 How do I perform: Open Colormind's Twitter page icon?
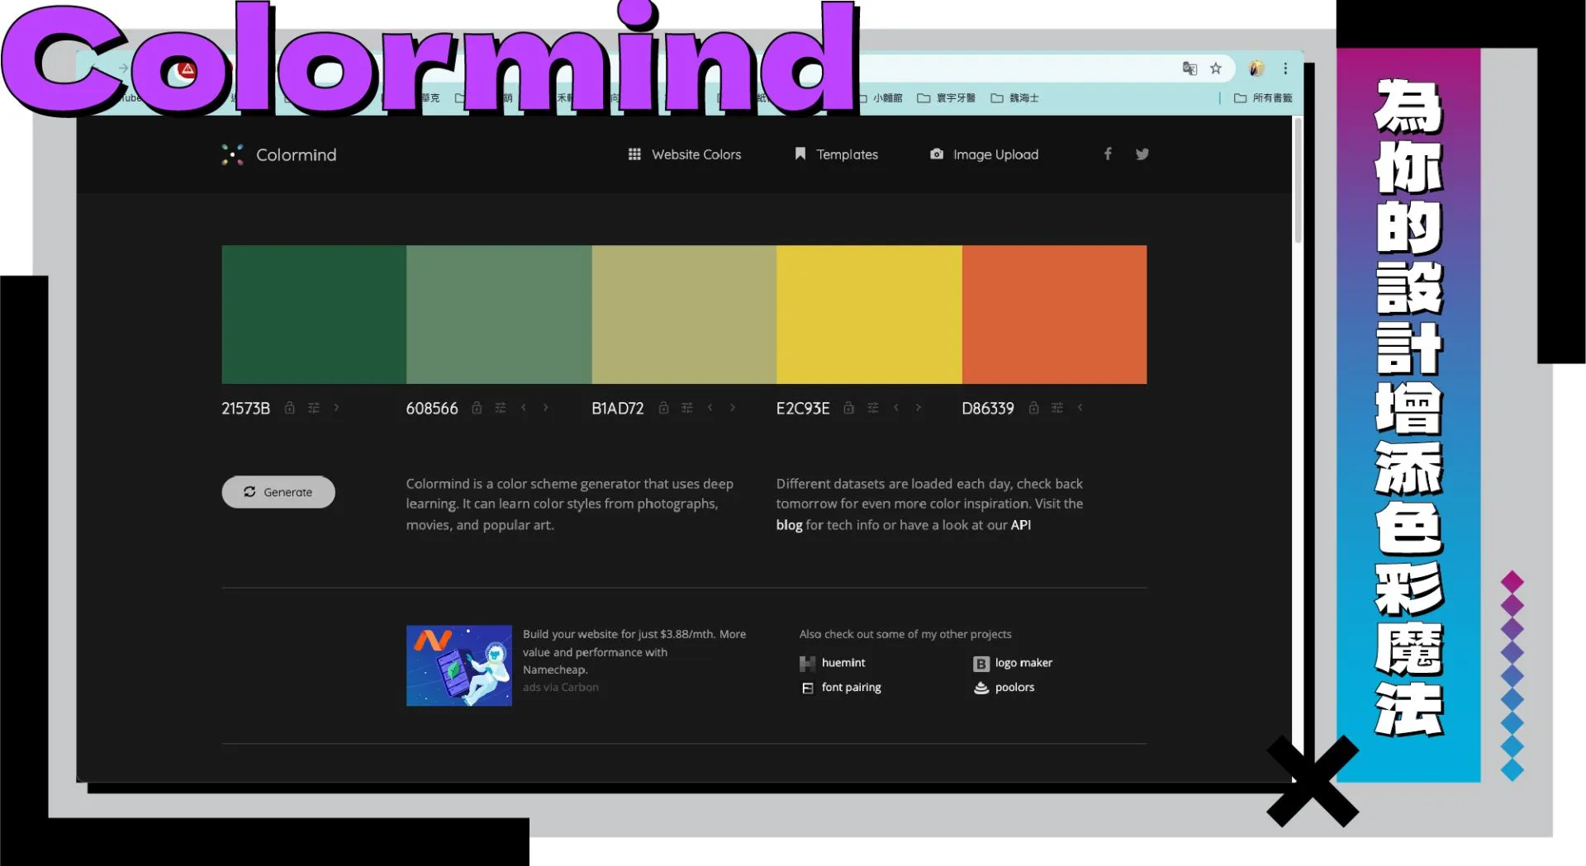click(x=1142, y=154)
